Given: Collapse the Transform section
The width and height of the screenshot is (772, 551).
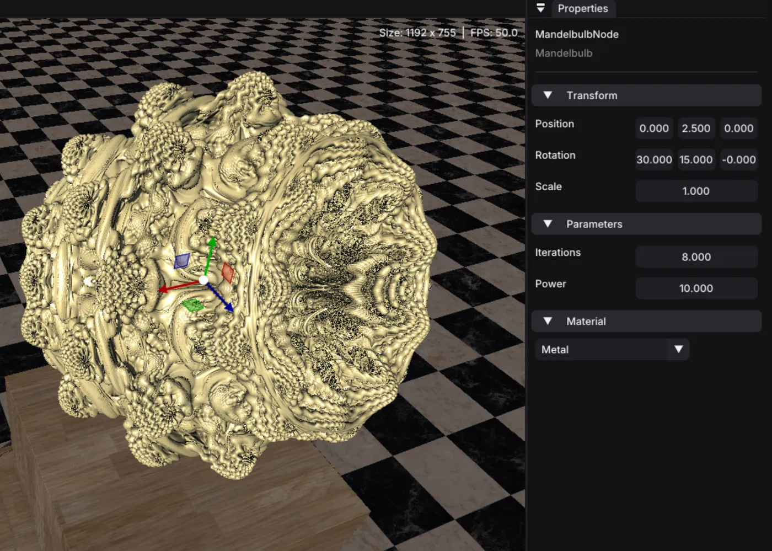Looking at the screenshot, I should pyautogui.click(x=548, y=95).
